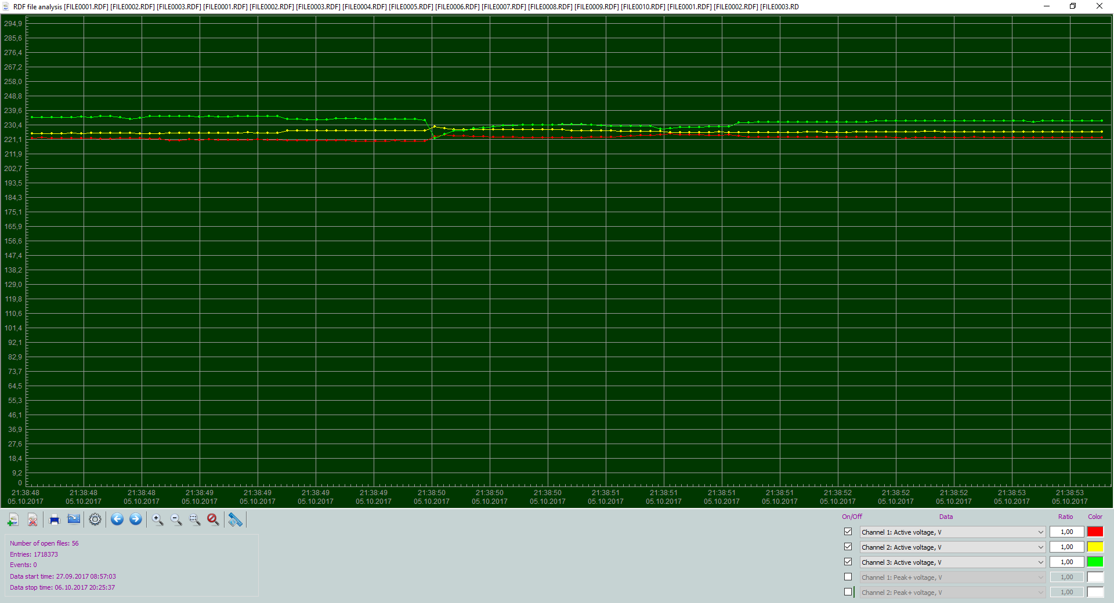This screenshot has width=1114, height=603.
Task: Select the zoom-to-region magnifier tool
Action: tap(195, 520)
